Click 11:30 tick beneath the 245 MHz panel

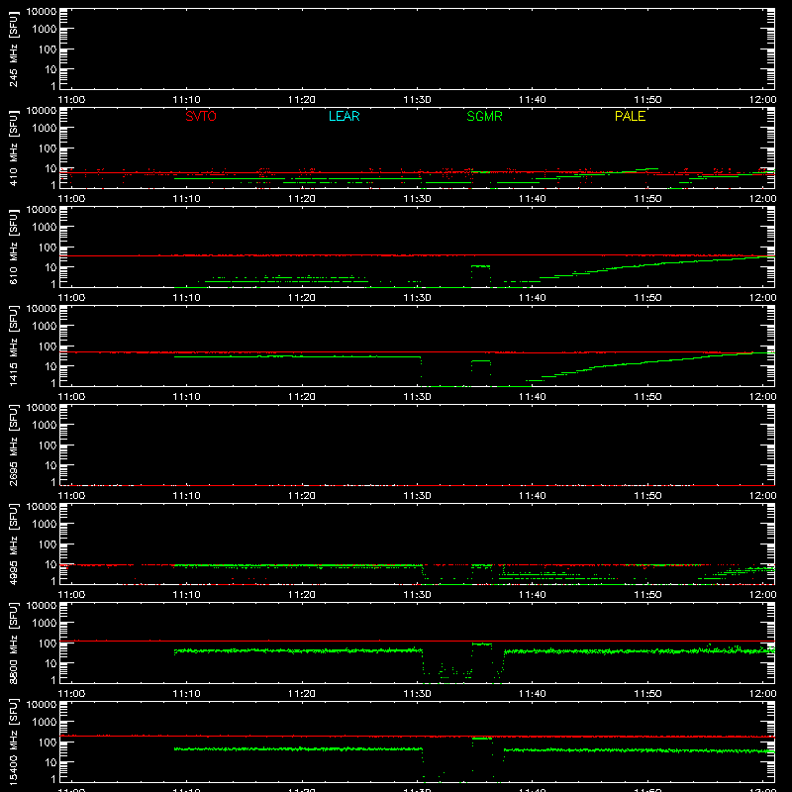tap(417, 100)
